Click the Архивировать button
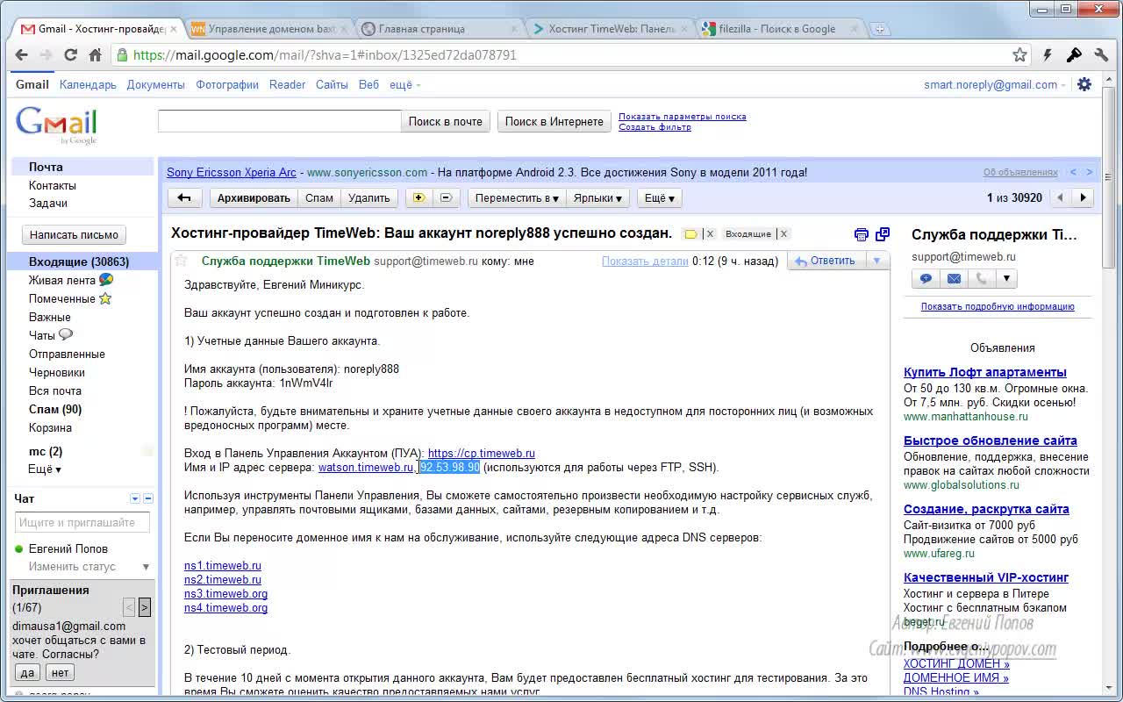 pyautogui.click(x=254, y=197)
